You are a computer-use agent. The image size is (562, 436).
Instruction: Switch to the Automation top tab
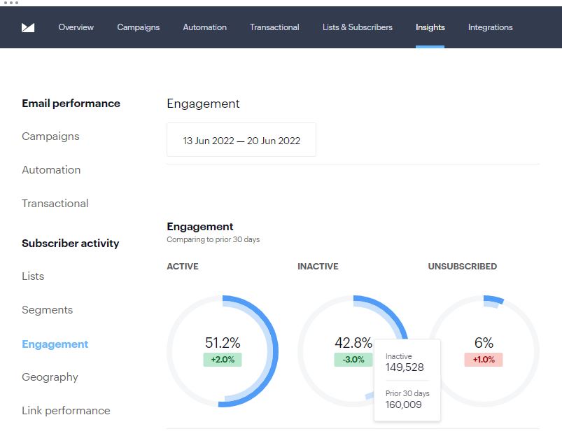pos(204,27)
